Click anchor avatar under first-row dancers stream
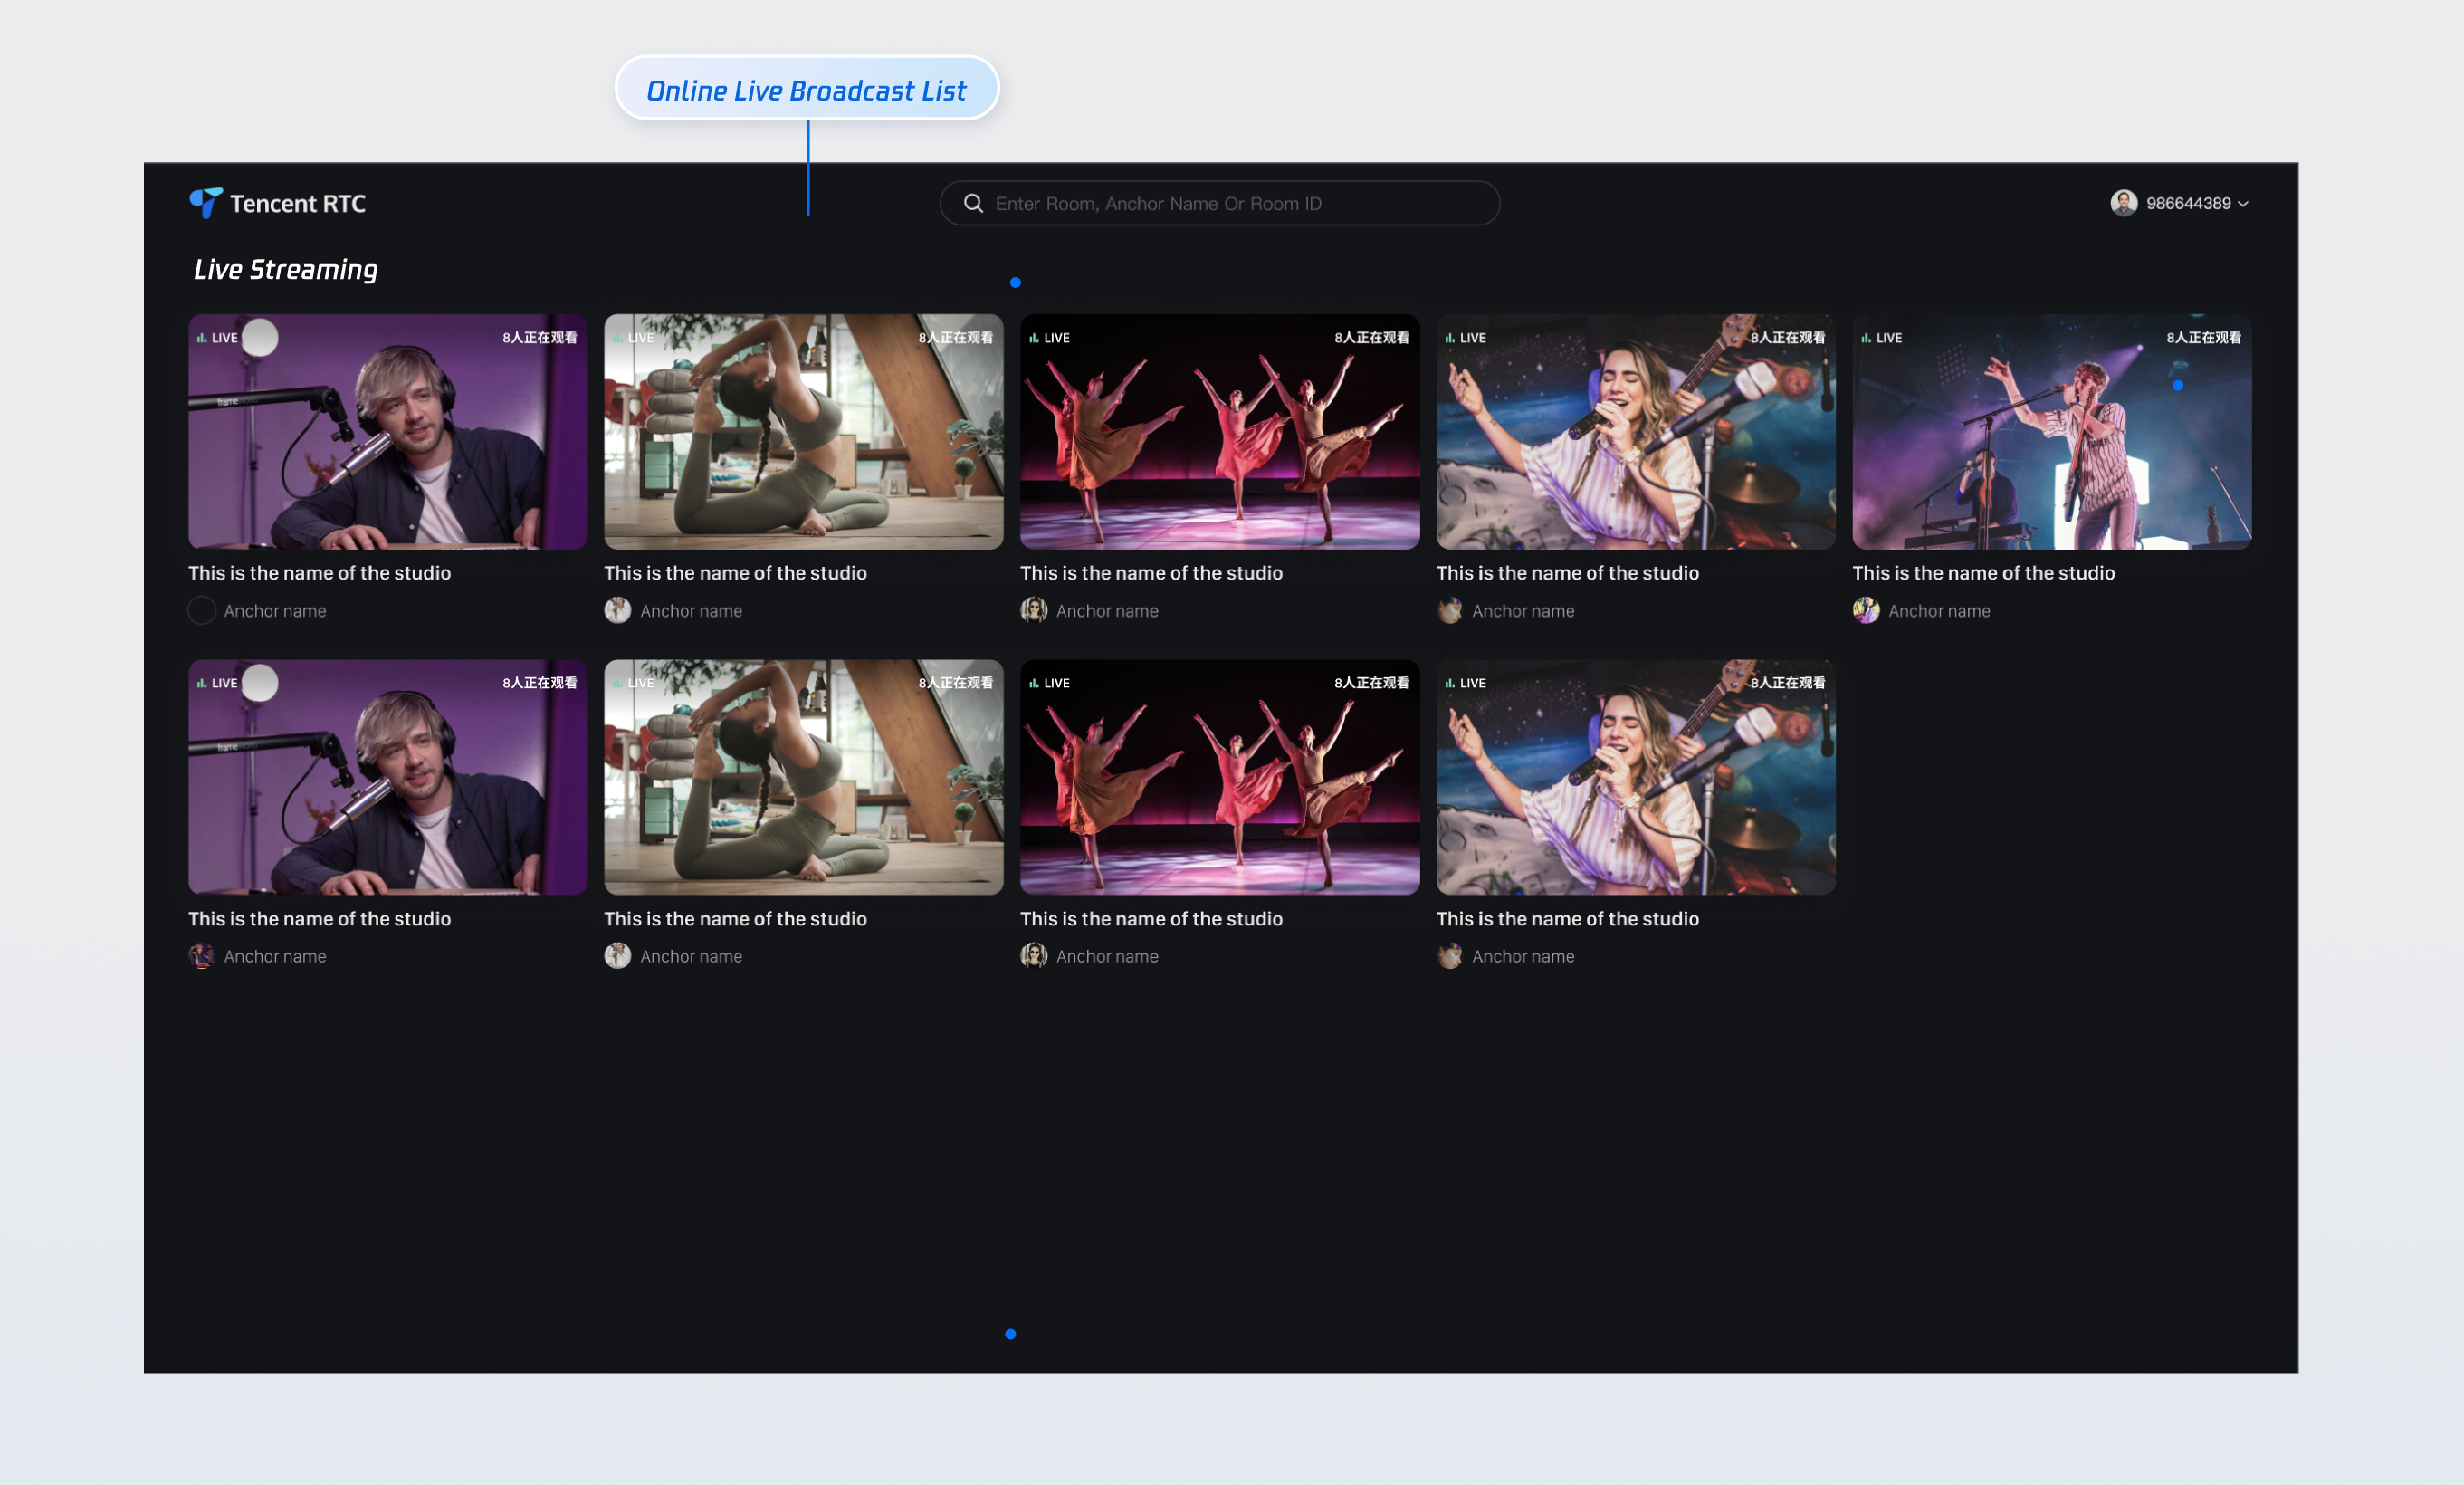This screenshot has width=2464, height=1485. tap(1033, 610)
